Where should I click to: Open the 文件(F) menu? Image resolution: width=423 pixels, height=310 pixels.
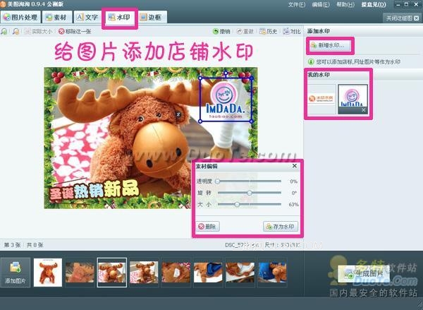(297, 5)
